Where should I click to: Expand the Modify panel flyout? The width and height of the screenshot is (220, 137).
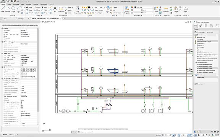(x=39, y=16)
